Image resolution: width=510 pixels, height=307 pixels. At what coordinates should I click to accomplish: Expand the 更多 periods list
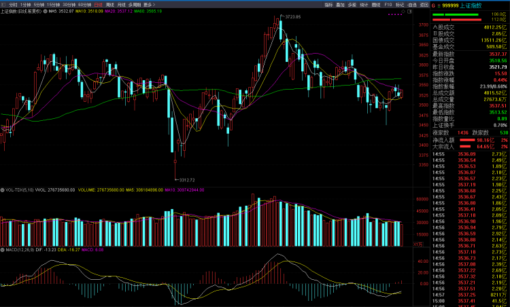coord(149,4)
